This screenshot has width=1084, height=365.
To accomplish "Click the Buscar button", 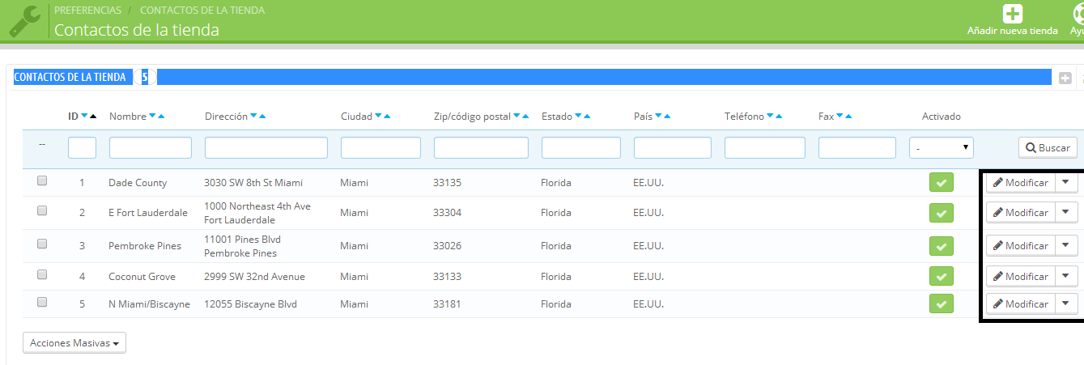I will 1048,148.
